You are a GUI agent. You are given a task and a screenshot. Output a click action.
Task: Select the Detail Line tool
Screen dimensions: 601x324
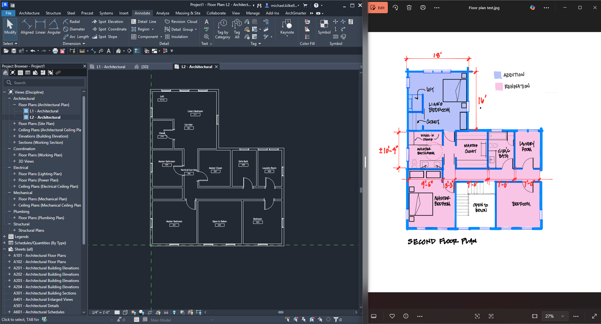143,22
